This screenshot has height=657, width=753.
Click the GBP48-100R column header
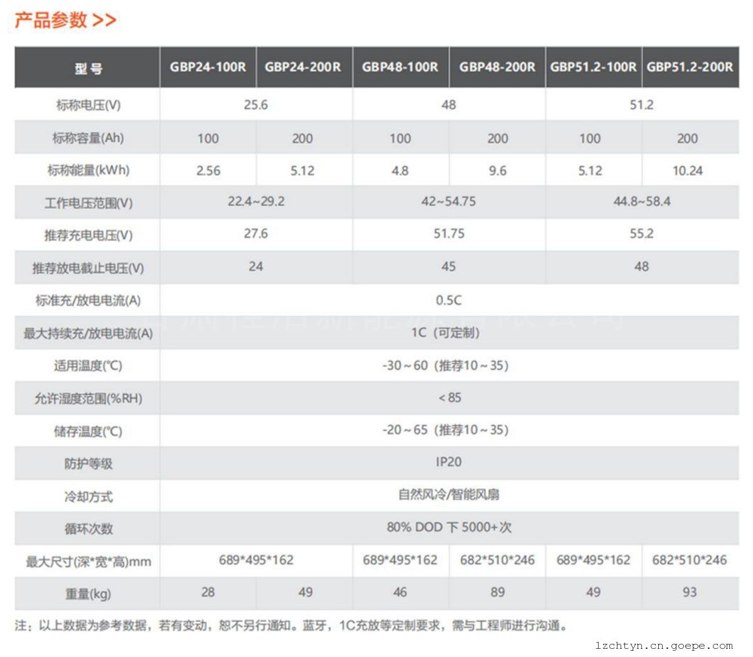click(400, 67)
